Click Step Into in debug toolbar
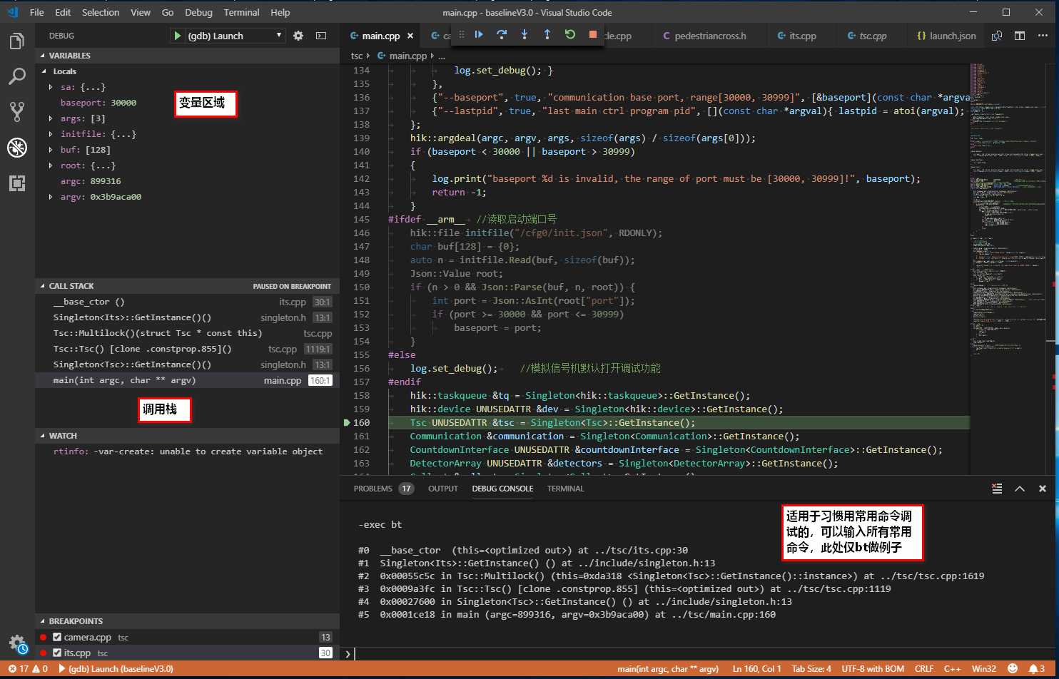Viewport: 1059px width, 679px height. (x=525, y=34)
